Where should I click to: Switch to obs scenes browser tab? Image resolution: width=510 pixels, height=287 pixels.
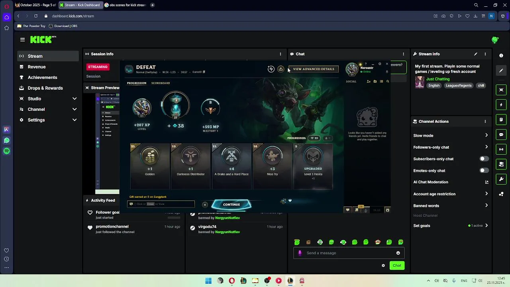[125, 5]
